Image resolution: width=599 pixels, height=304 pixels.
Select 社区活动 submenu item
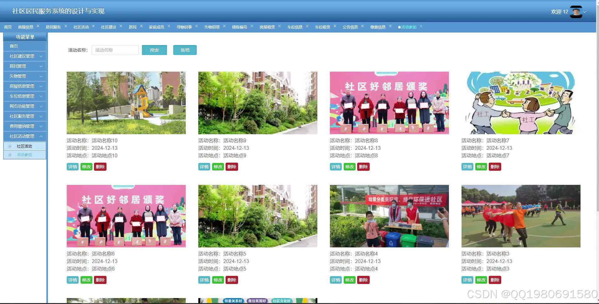pyautogui.click(x=25, y=146)
